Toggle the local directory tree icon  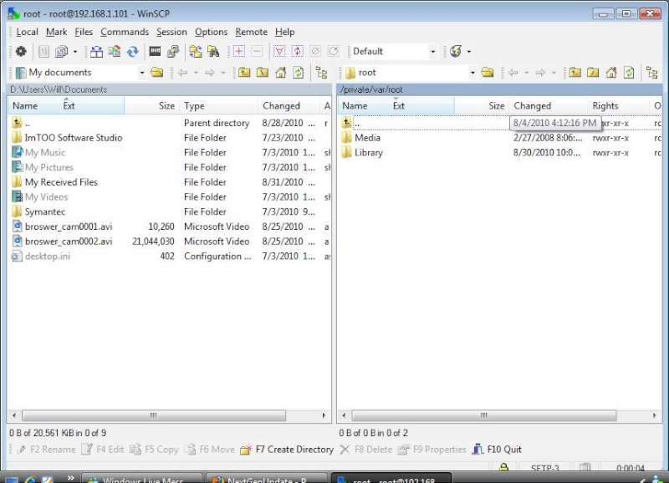[x=321, y=73]
